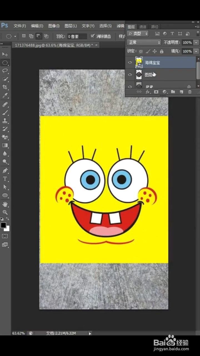Select the Crop tool
The width and height of the screenshot is (200, 356).
(5, 87)
